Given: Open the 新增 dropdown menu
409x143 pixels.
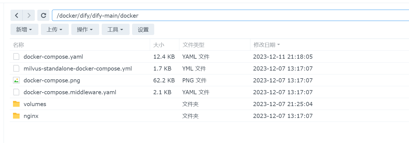Looking at the screenshot, I should 24,29.
